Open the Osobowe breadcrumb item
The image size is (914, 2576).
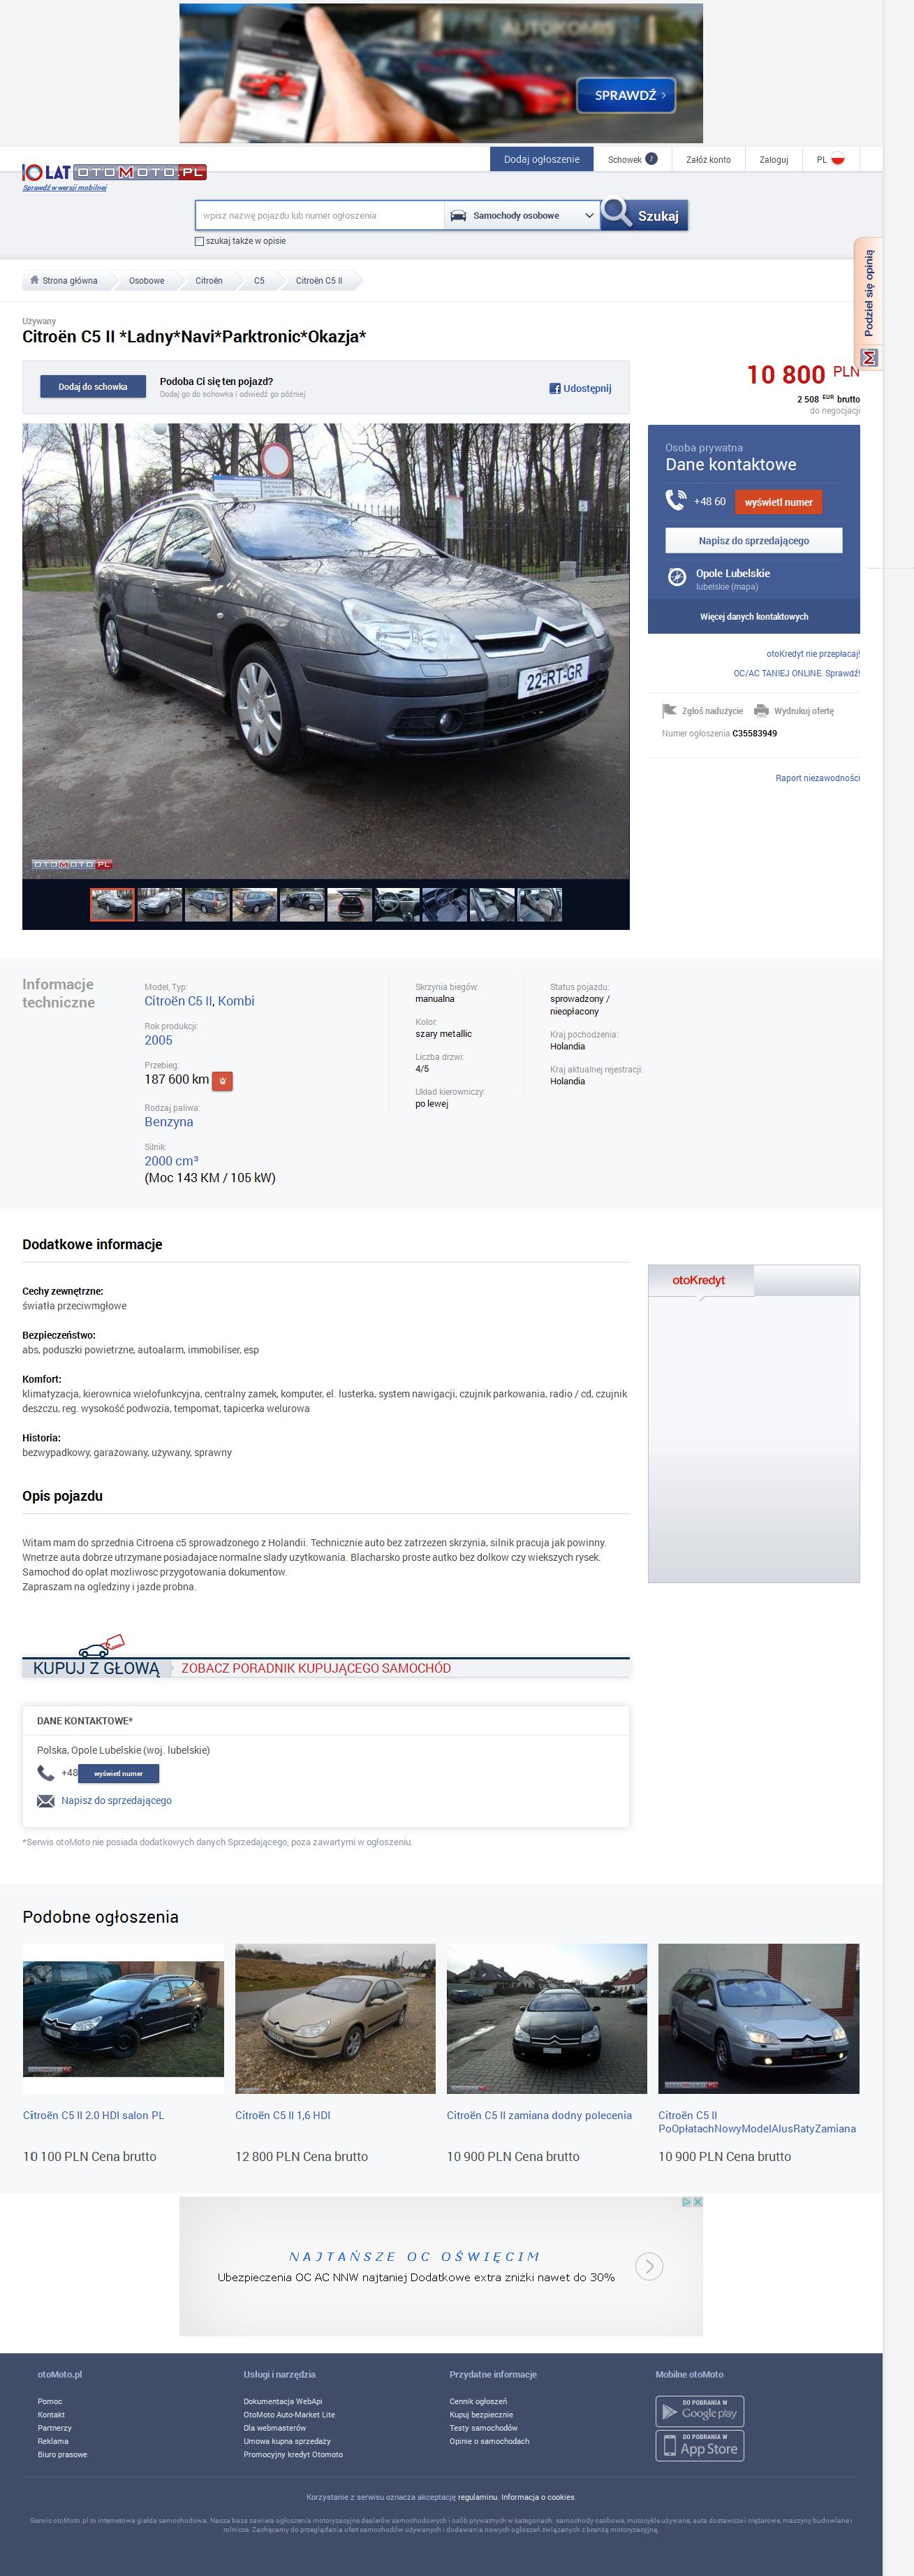147,281
